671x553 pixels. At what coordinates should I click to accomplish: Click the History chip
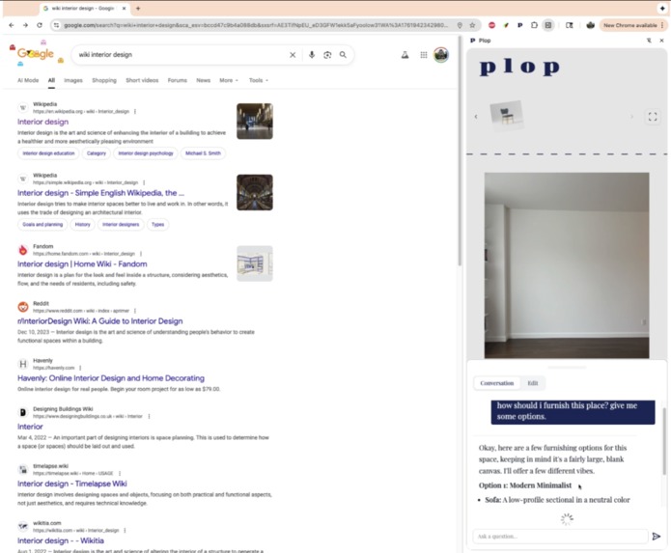coord(83,224)
